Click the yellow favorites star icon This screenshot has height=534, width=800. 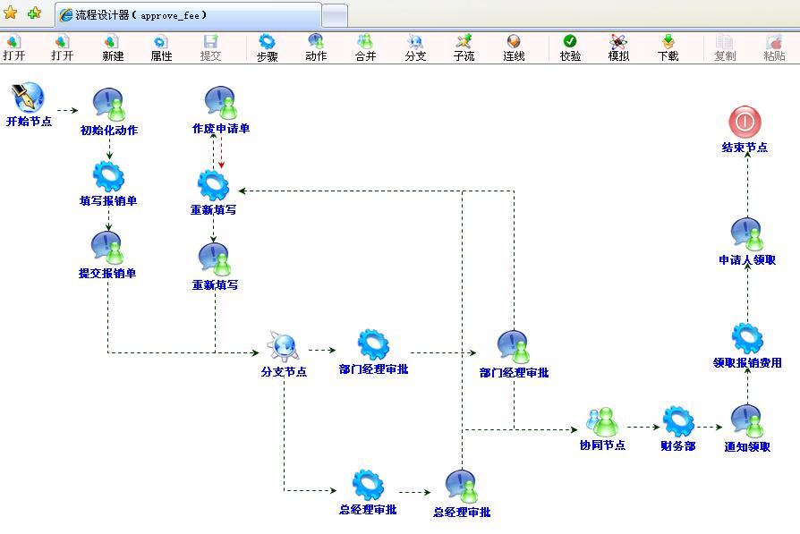pos(11,13)
